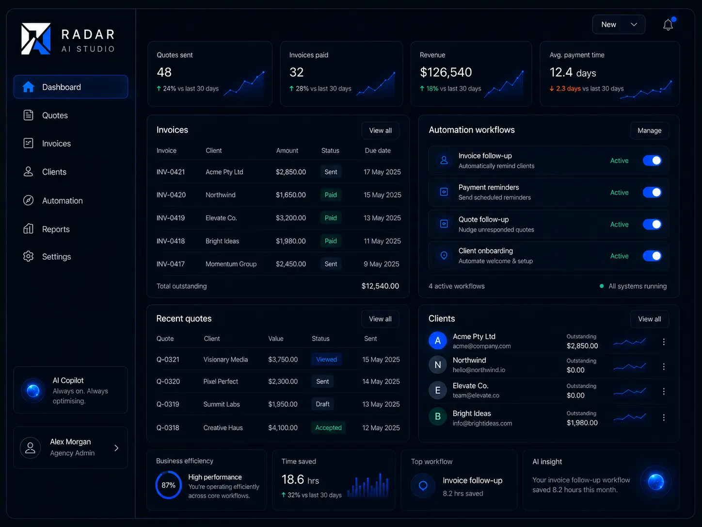The image size is (702, 527).
Task: Click View all in Invoices panel
Action: tap(381, 131)
